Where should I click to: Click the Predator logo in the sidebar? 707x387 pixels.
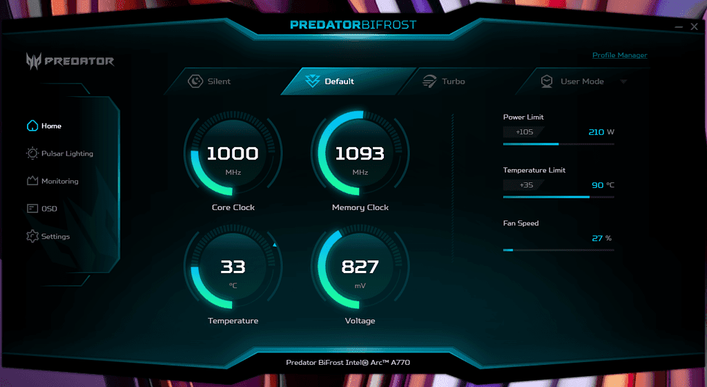(x=70, y=61)
